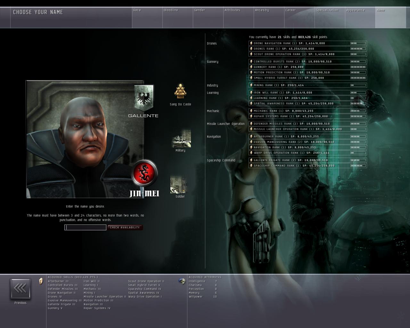This screenshot has height=328, width=410.
Task: Click the Navigation skill category label
Action: (x=214, y=137)
